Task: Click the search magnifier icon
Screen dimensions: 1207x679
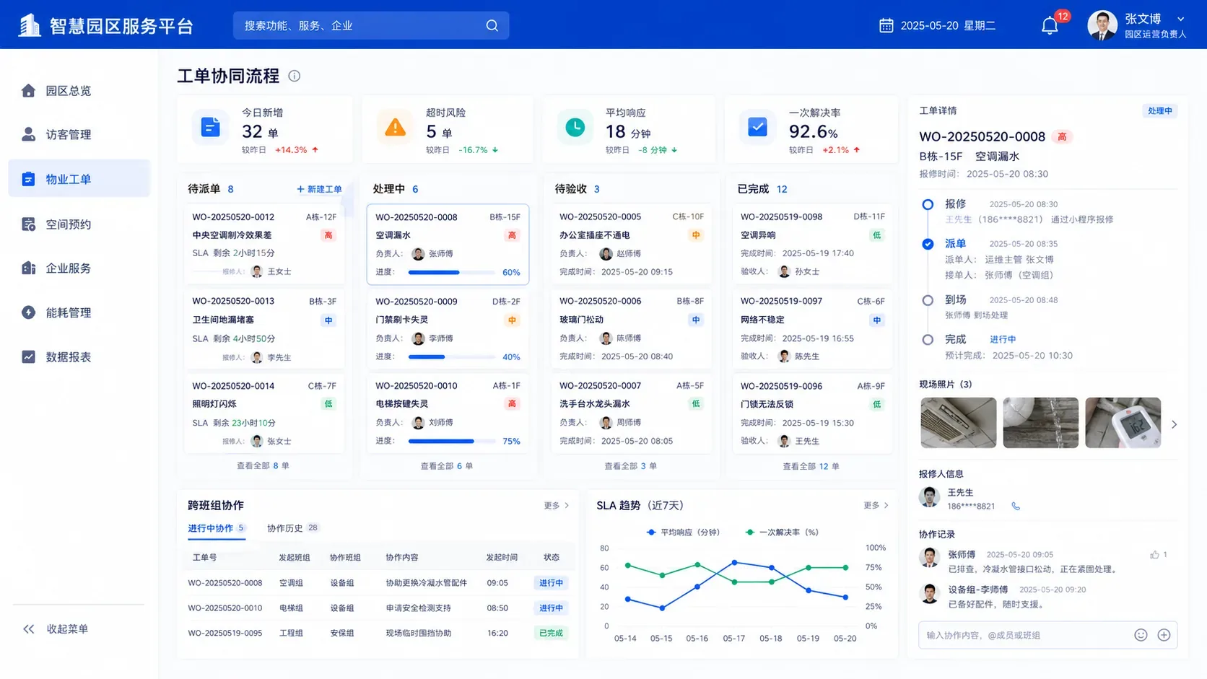Action: pyautogui.click(x=492, y=26)
